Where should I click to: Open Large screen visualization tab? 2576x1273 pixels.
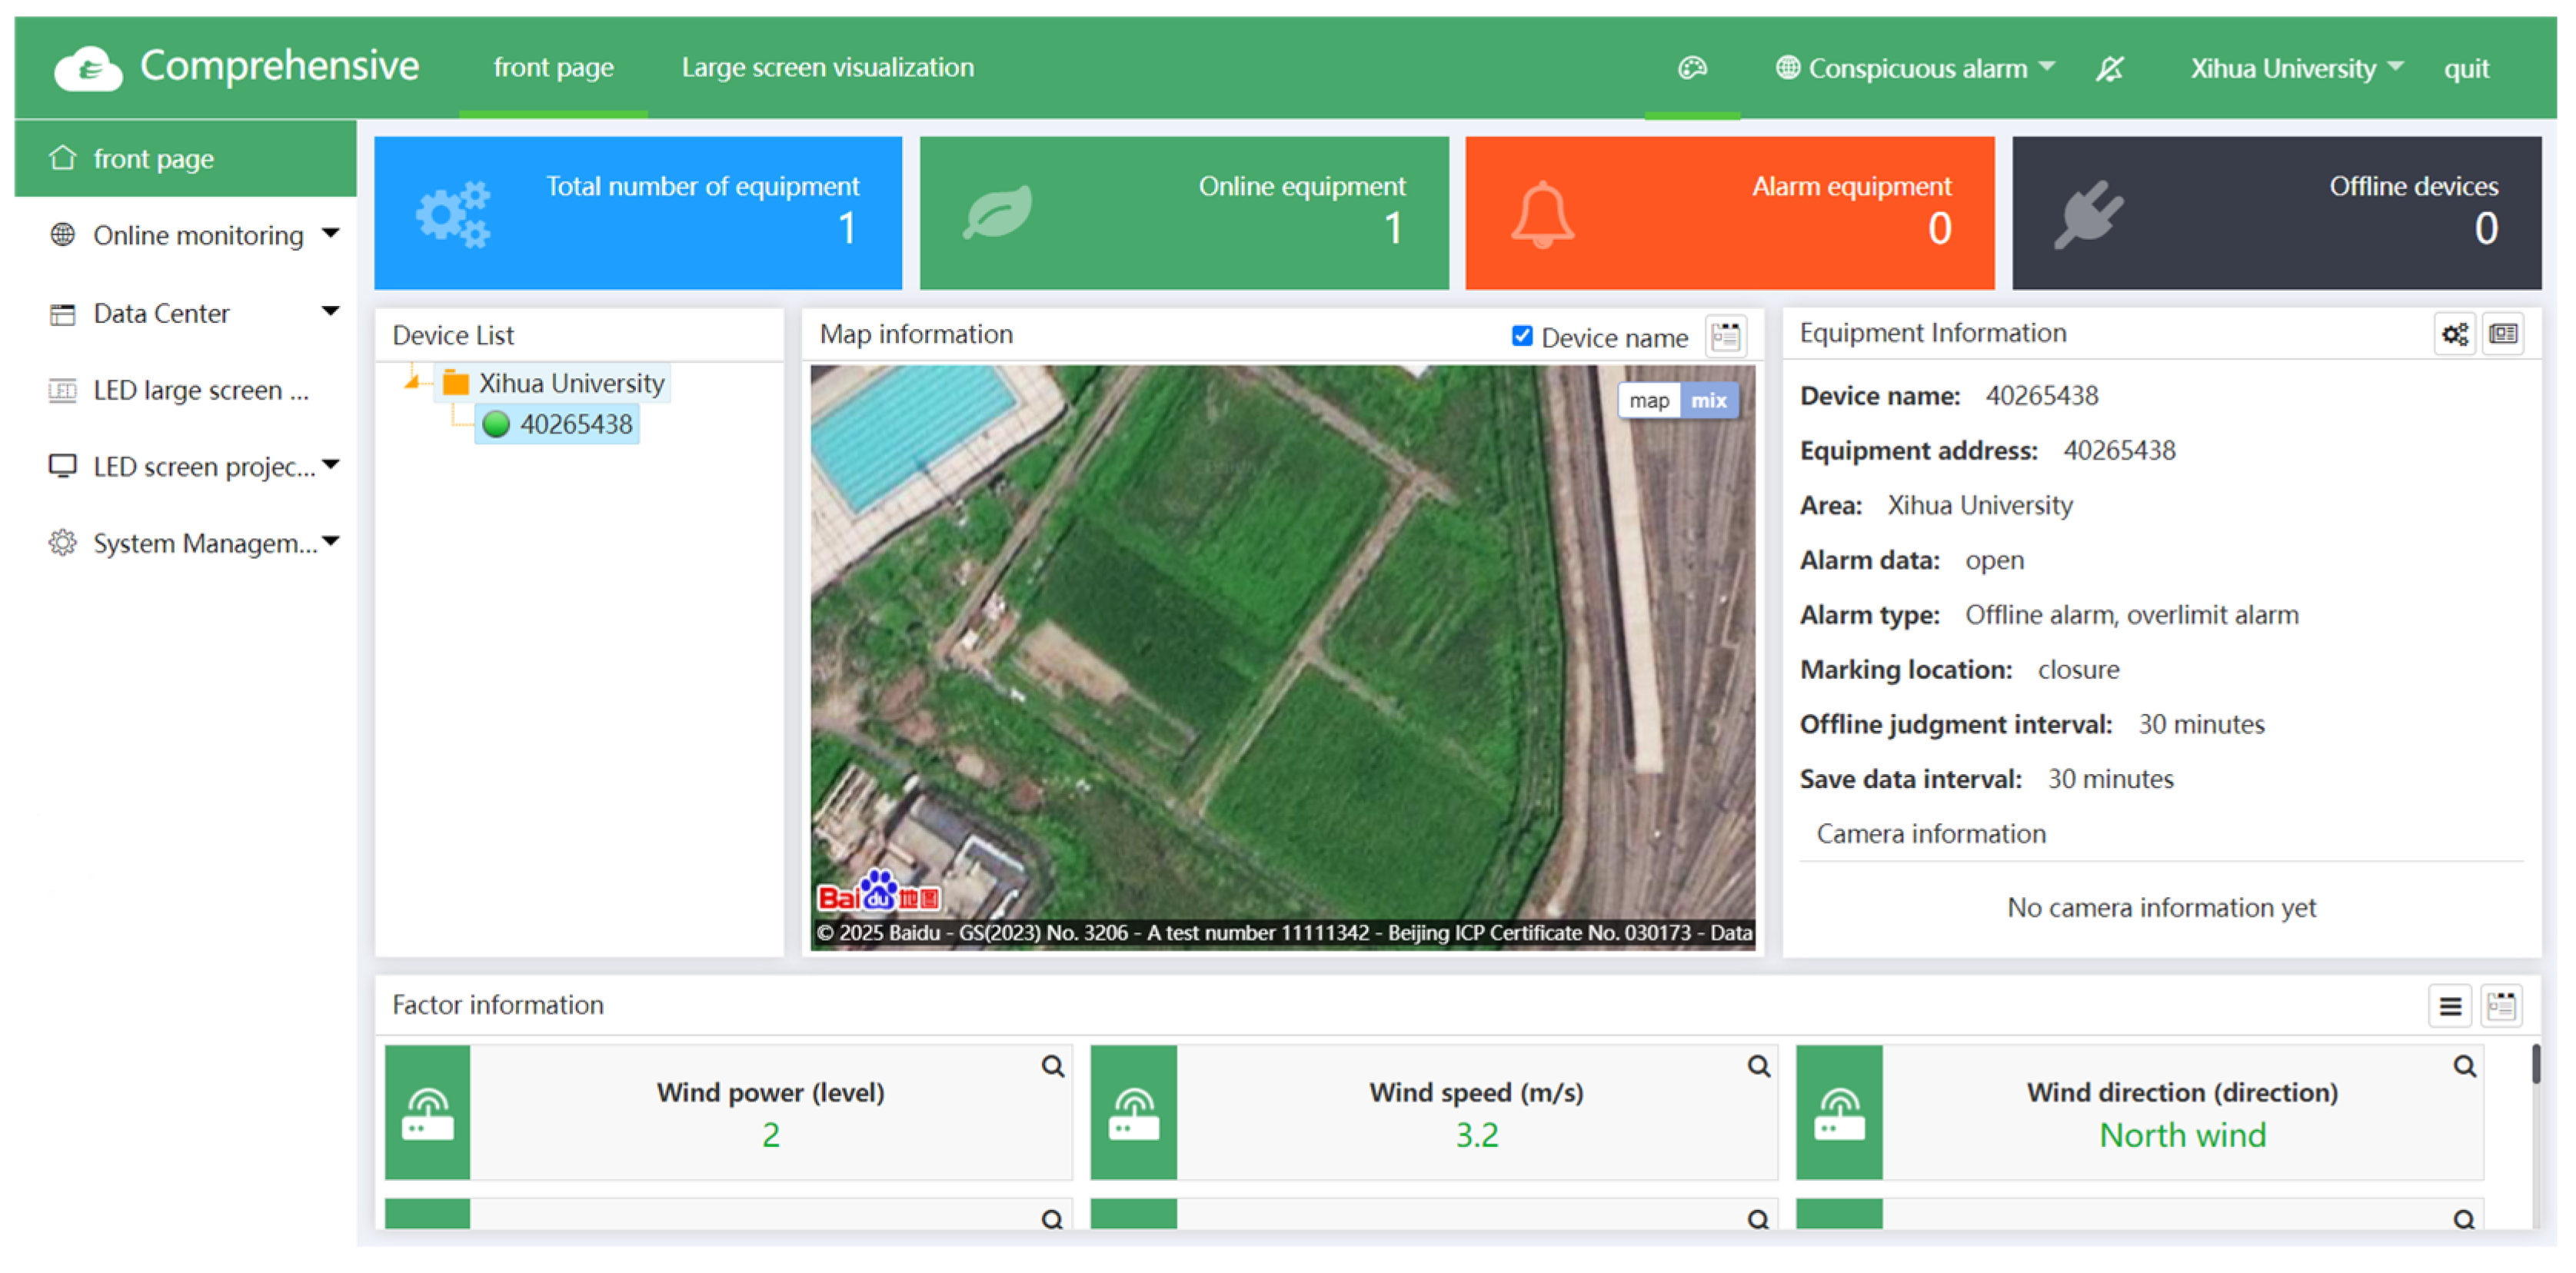coord(827,67)
